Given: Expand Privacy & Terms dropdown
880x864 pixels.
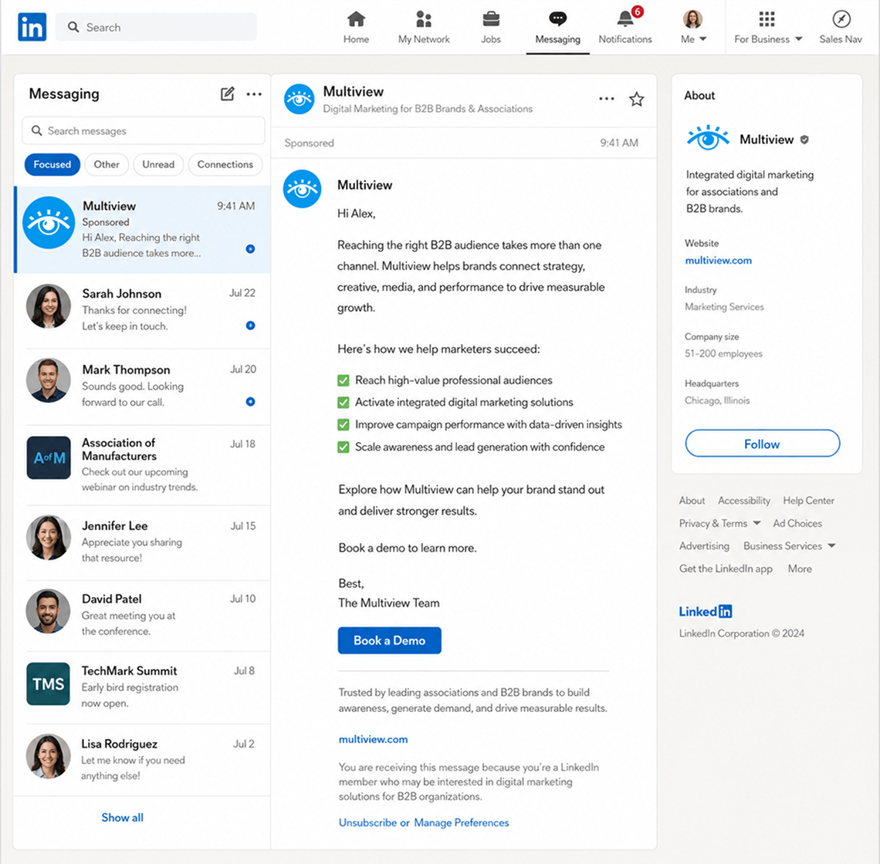Looking at the screenshot, I should point(719,524).
